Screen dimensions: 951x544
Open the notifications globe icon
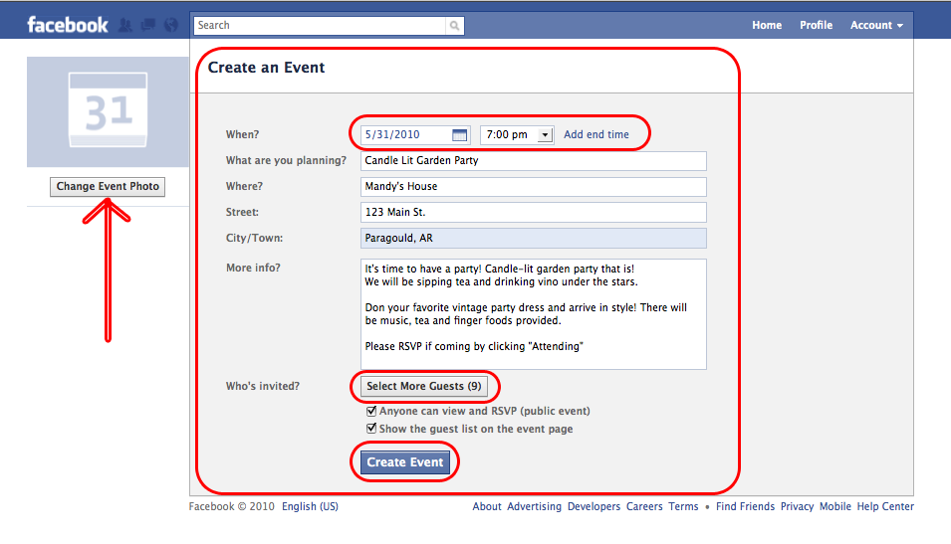click(x=170, y=25)
